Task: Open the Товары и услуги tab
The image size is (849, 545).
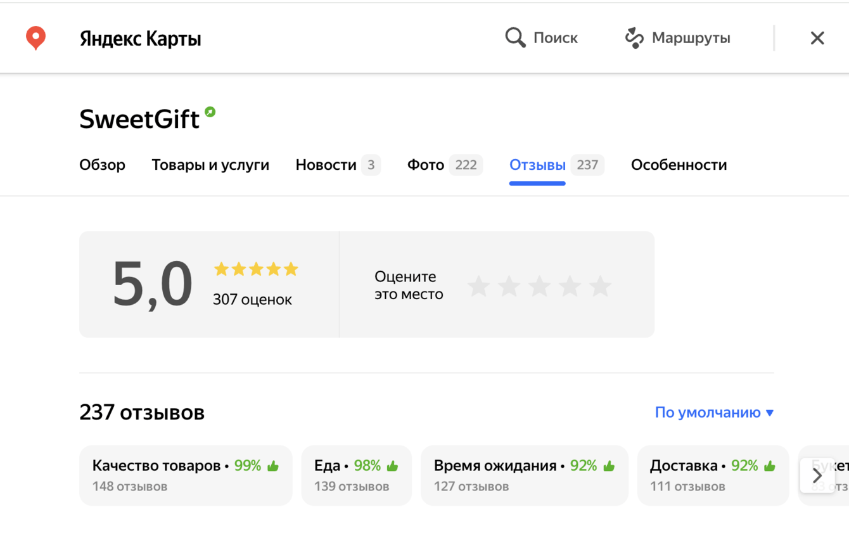Action: [210, 165]
